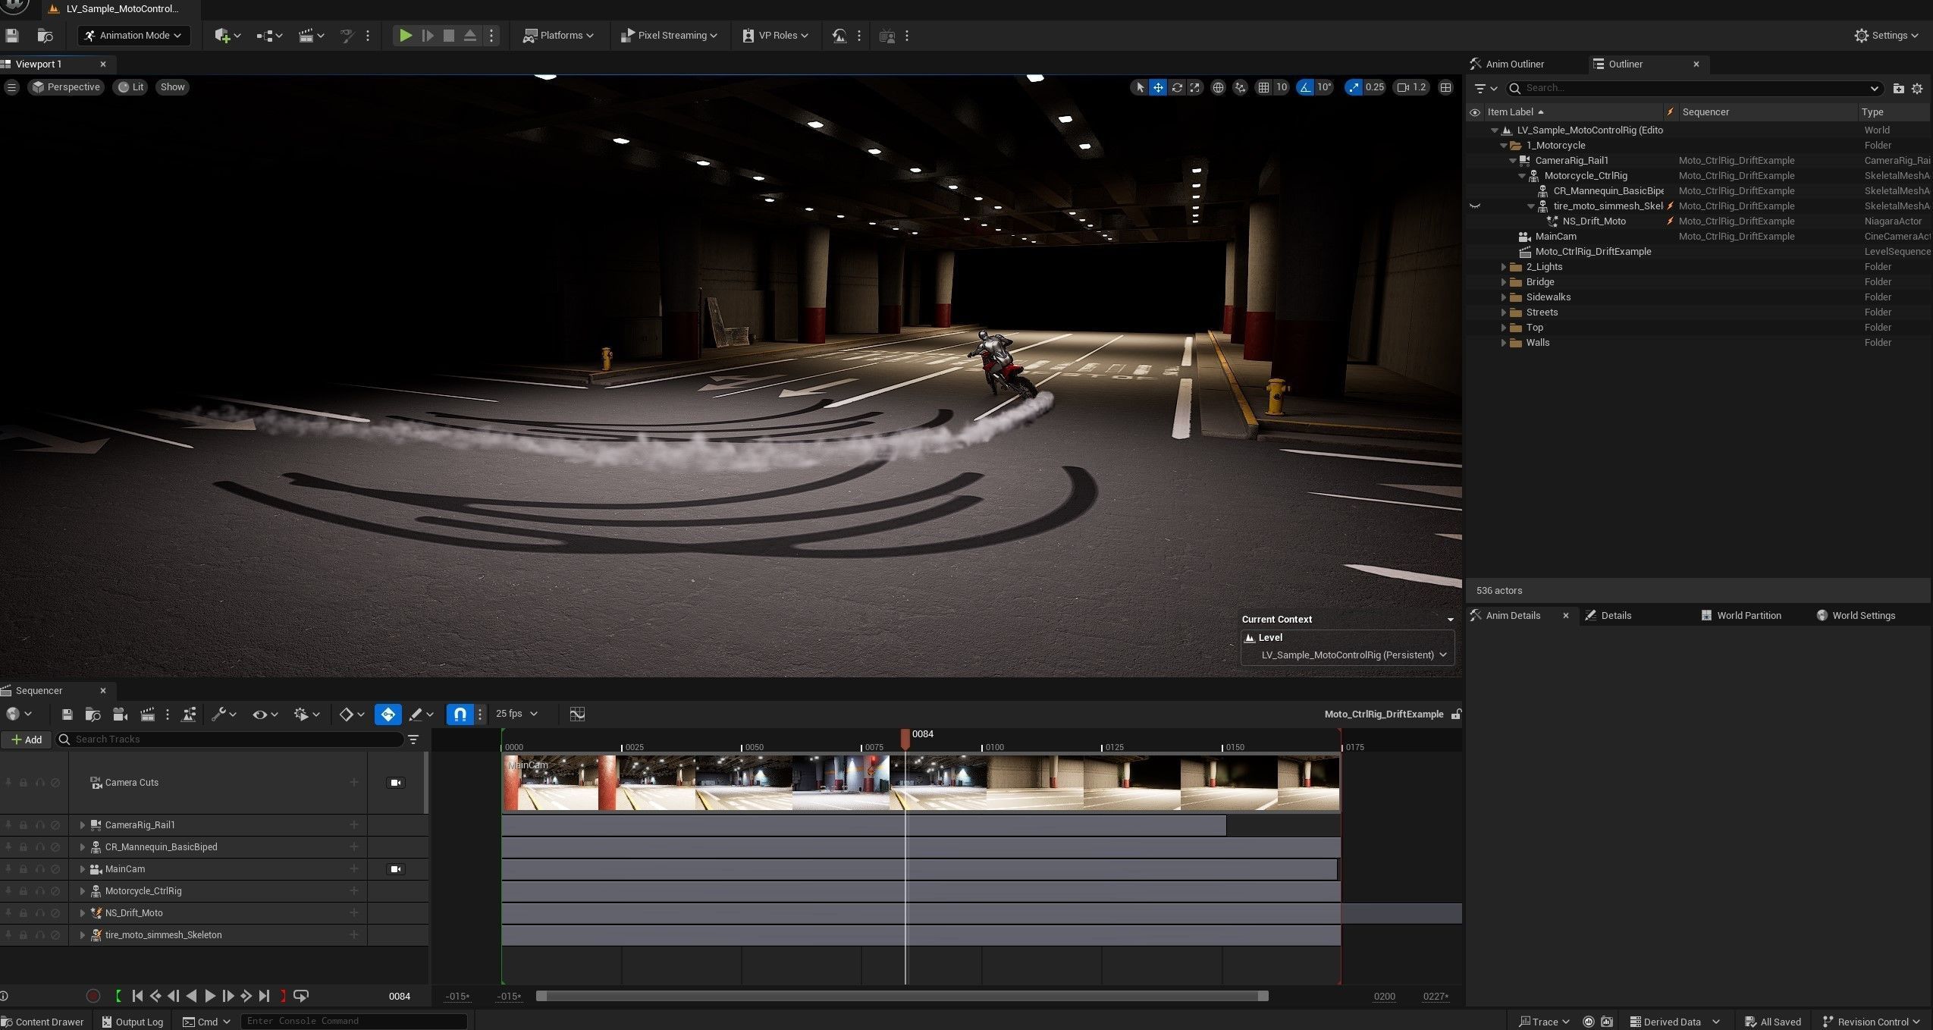
Task: Click the surface snapping icon in viewport
Action: point(1240,87)
